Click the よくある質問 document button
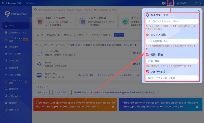The width and height of the screenshot is (204, 123). (x=60, y=92)
